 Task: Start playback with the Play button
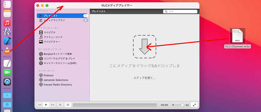point(46,105)
